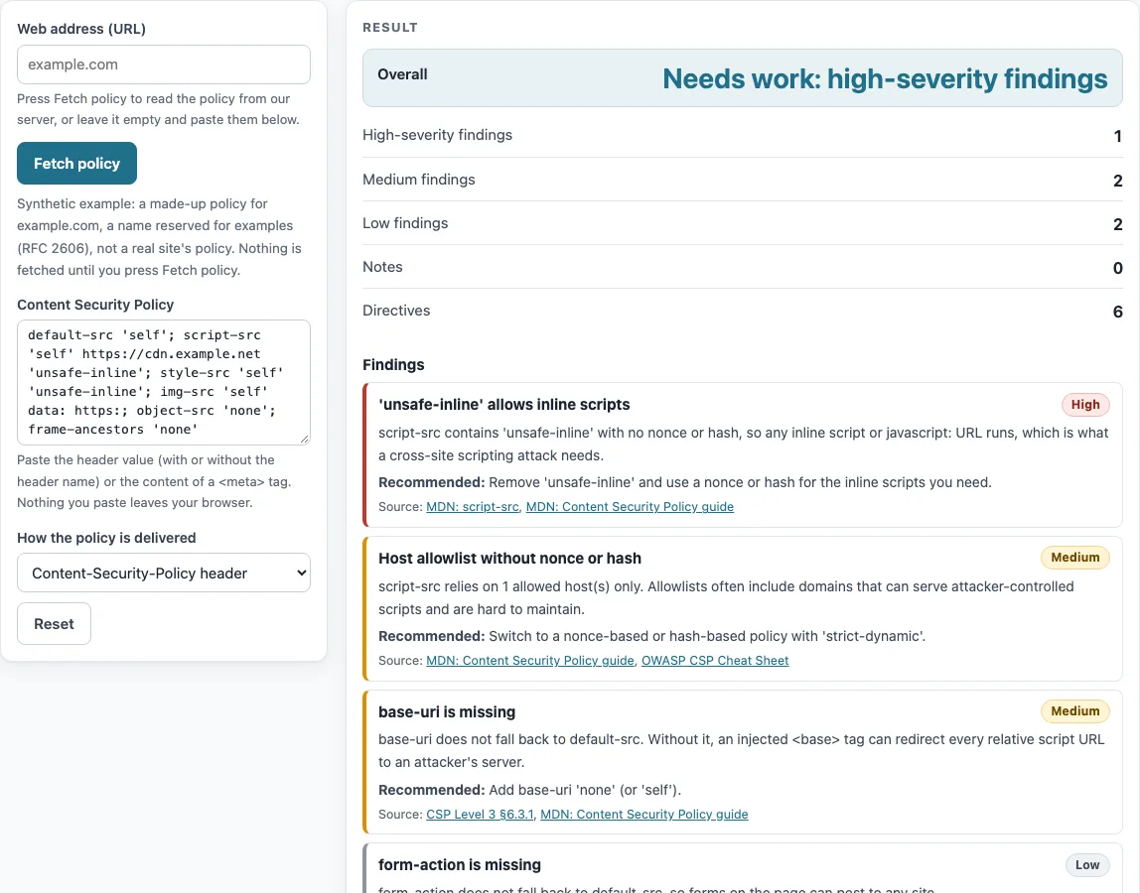The height and width of the screenshot is (893, 1140).
Task: Open the policy delivery method dropdown
Action: point(164,574)
